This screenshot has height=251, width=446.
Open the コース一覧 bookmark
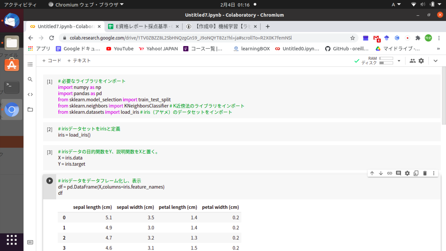pos(203,49)
